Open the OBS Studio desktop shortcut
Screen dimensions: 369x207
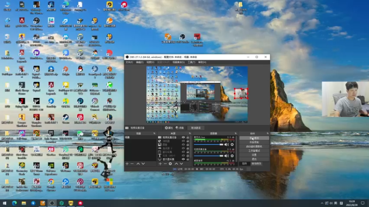pos(182,39)
